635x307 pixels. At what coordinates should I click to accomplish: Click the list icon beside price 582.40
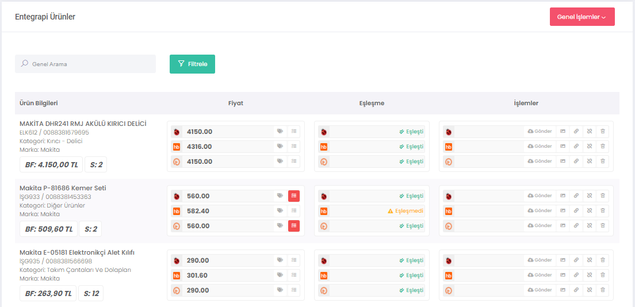coord(294,211)
